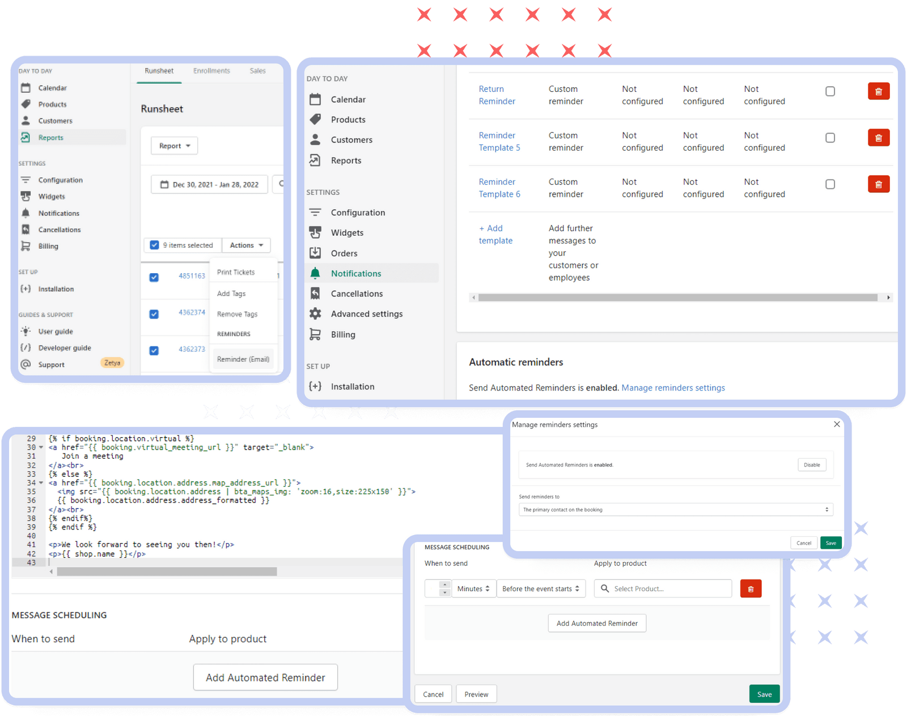Switch to the Enrollments tab
Image resolution: width=907 pixels, height=716 pixels.
point(211,70)
